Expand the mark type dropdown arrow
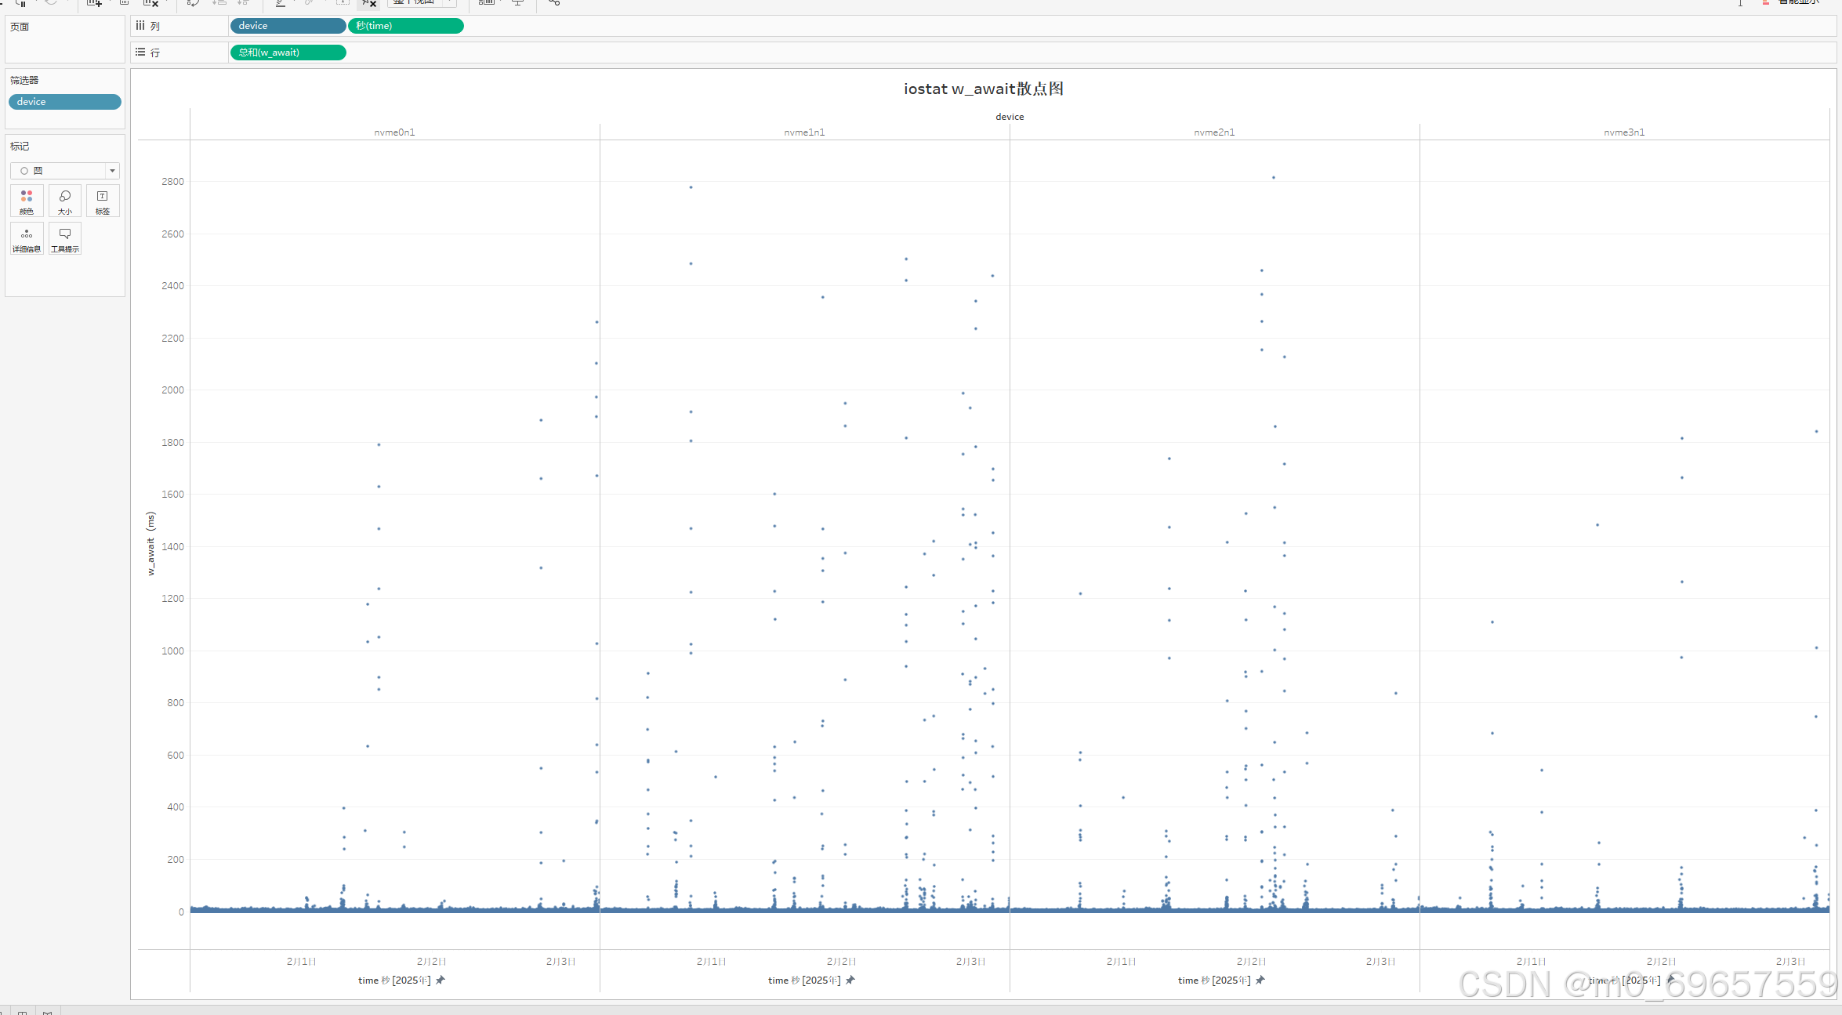The height and width of the screenshot is (1015, 1842). tap(112, 171)
